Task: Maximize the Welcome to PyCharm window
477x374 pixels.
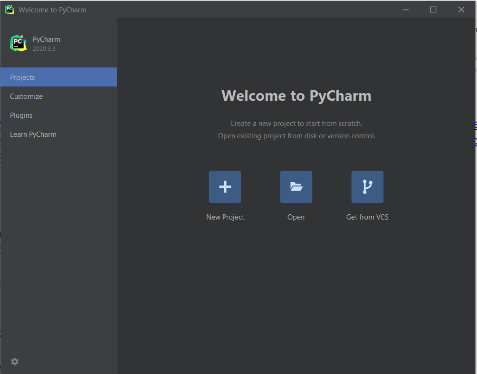Action: 433,10
